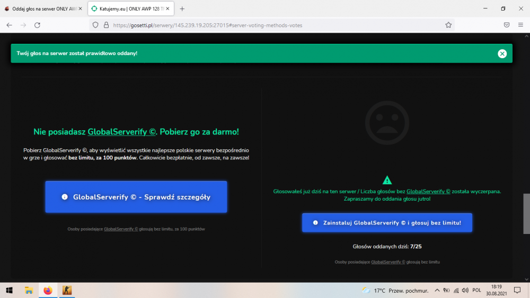Click 'Zainstaluj GlobalServerify © i głosuj bez limitu!'
Screen dimensions: 530x298
[x=387, y=223]
